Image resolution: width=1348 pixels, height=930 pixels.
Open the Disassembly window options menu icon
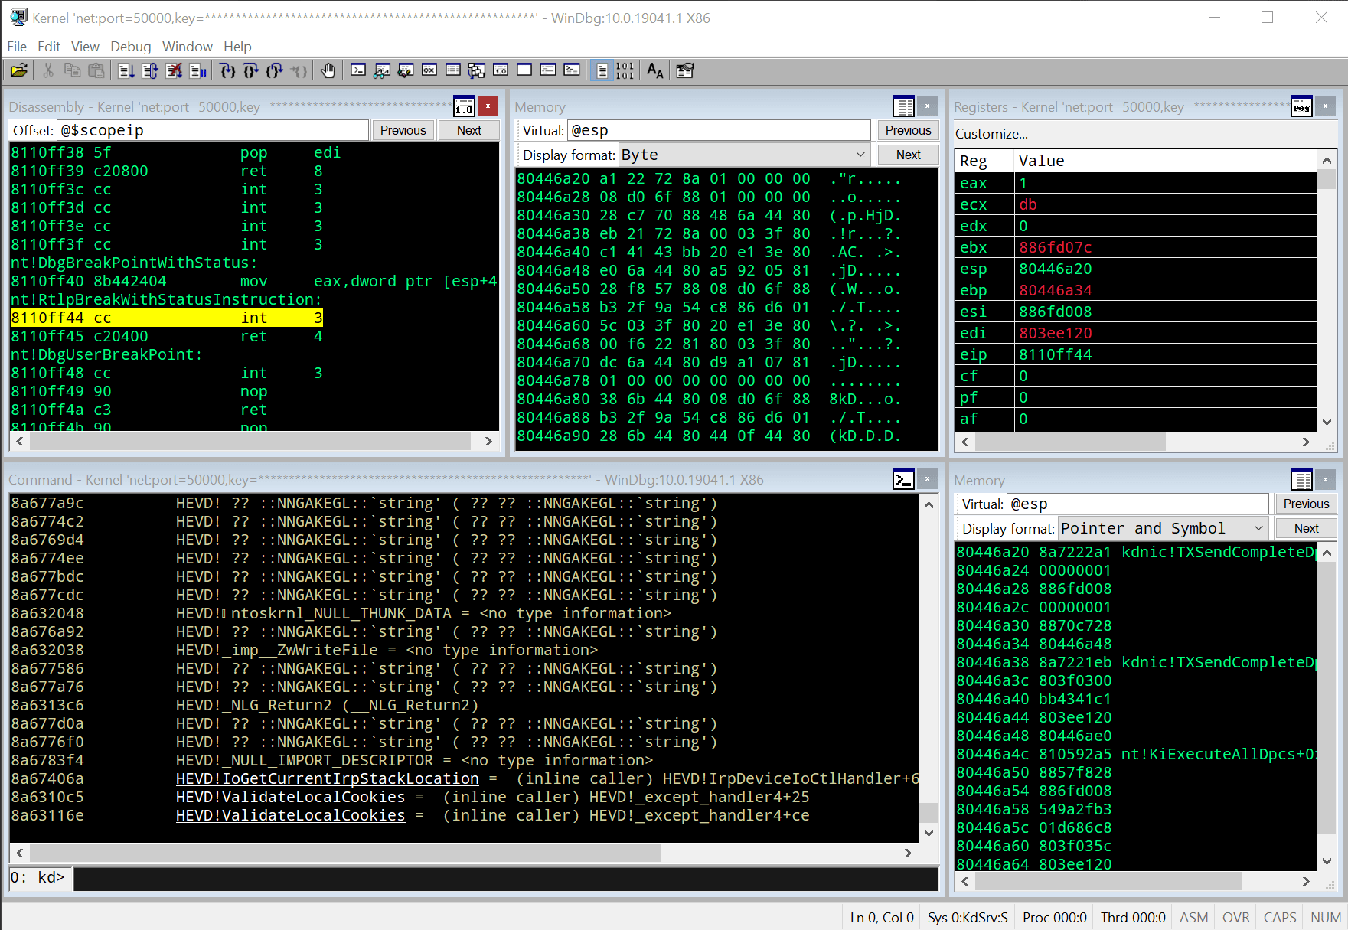click(464, 106)
